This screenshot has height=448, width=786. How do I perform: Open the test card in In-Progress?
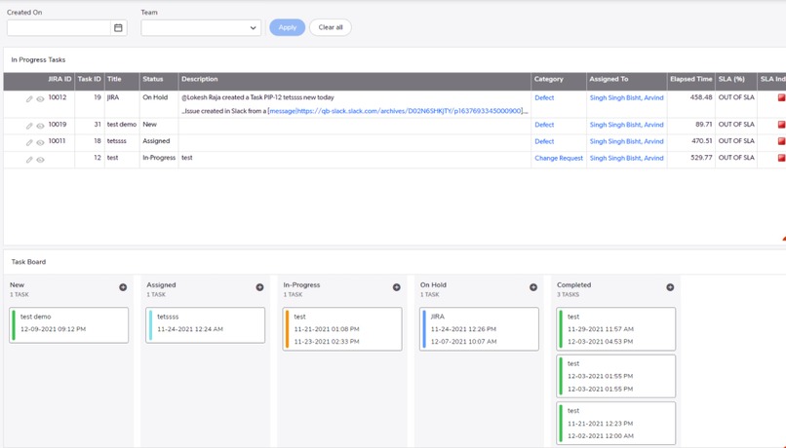pyautogui.click(x=342, y=329)
